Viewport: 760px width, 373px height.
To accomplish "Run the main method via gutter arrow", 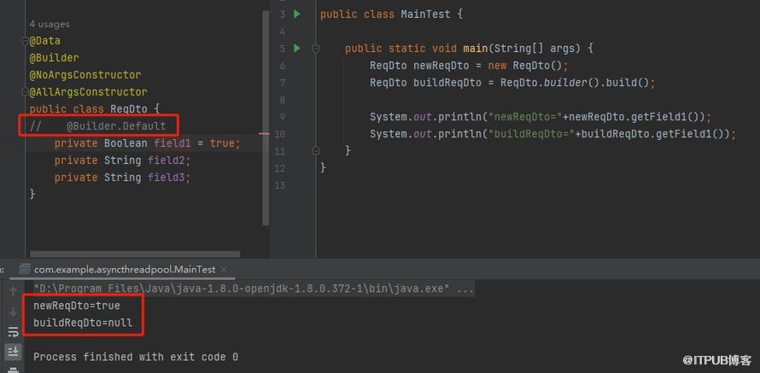I will coord(297,49).
